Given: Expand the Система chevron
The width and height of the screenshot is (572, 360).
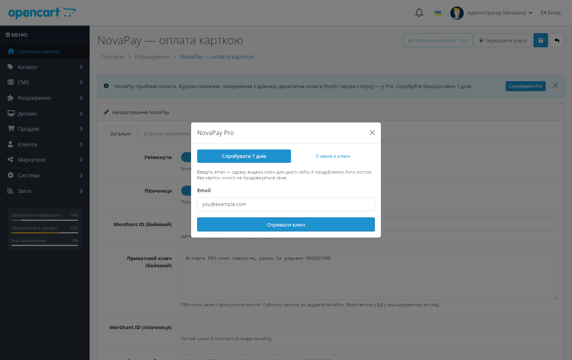Looking at the screenshot, I should click(81, 175).
